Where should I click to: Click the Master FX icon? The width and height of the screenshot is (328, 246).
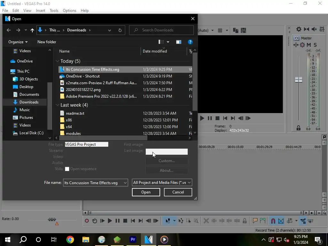296,45
